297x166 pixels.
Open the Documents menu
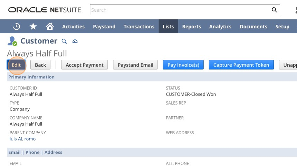(253, 27)
